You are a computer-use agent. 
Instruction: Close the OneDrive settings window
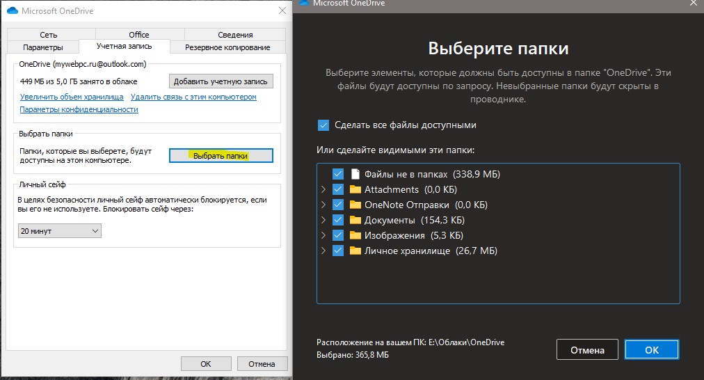(x=282, y=10)
